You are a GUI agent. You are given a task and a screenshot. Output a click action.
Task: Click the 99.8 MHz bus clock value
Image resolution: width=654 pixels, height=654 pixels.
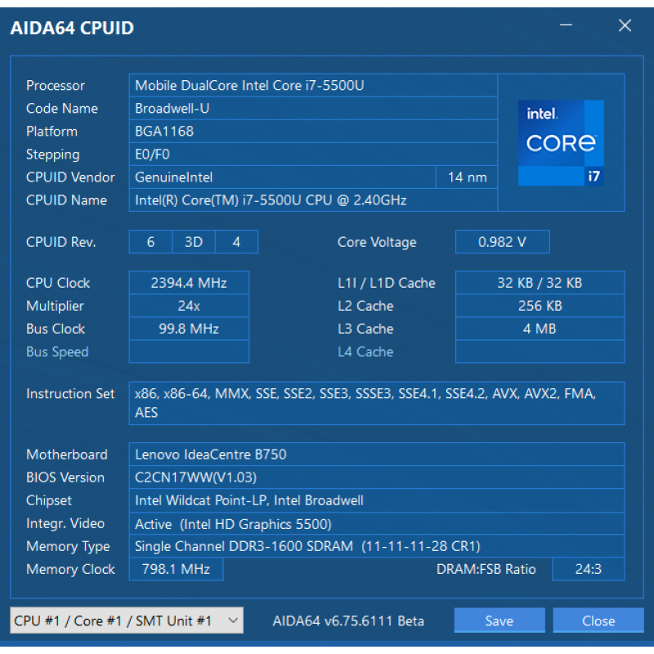(x=189, y=329)
